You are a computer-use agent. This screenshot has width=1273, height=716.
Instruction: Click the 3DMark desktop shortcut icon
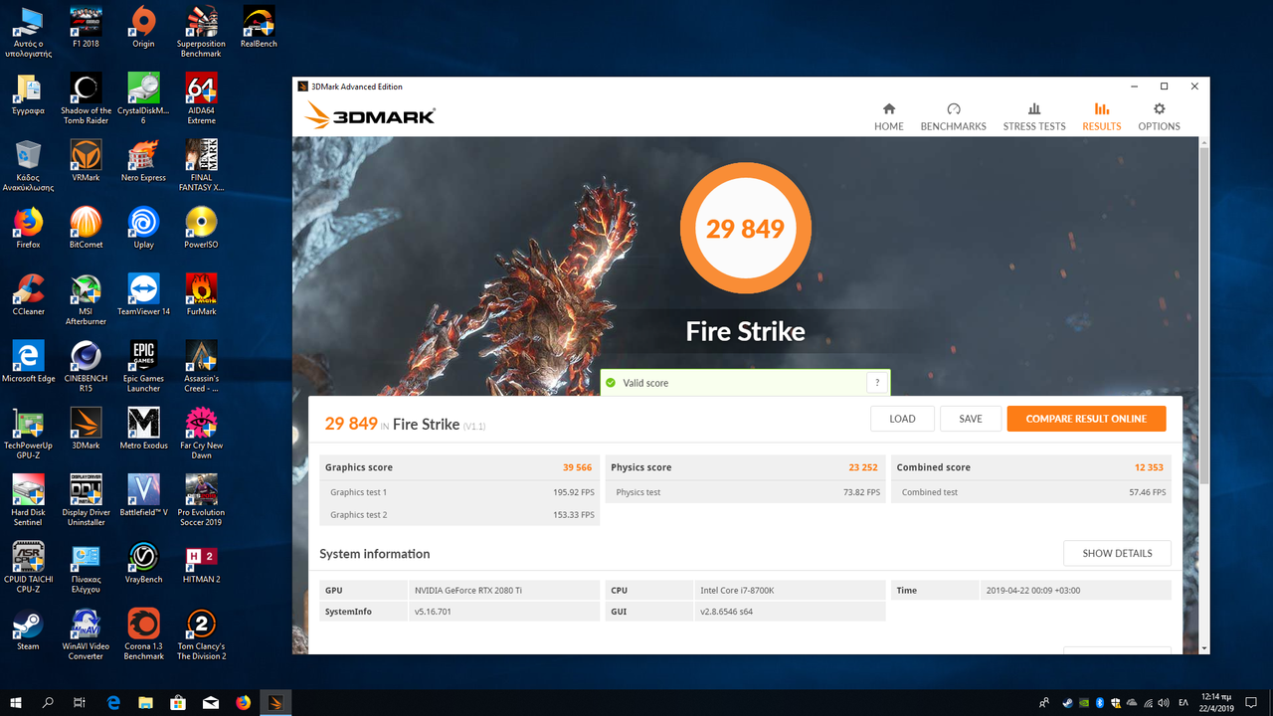[86, 428]
